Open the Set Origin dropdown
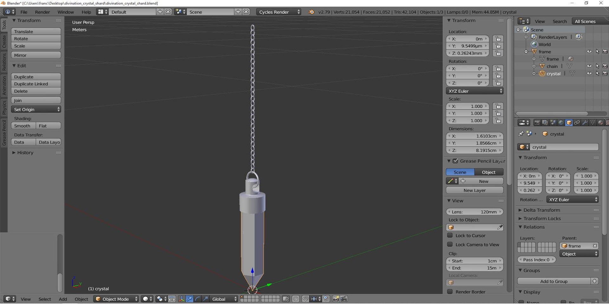 (x=36, y=109)
